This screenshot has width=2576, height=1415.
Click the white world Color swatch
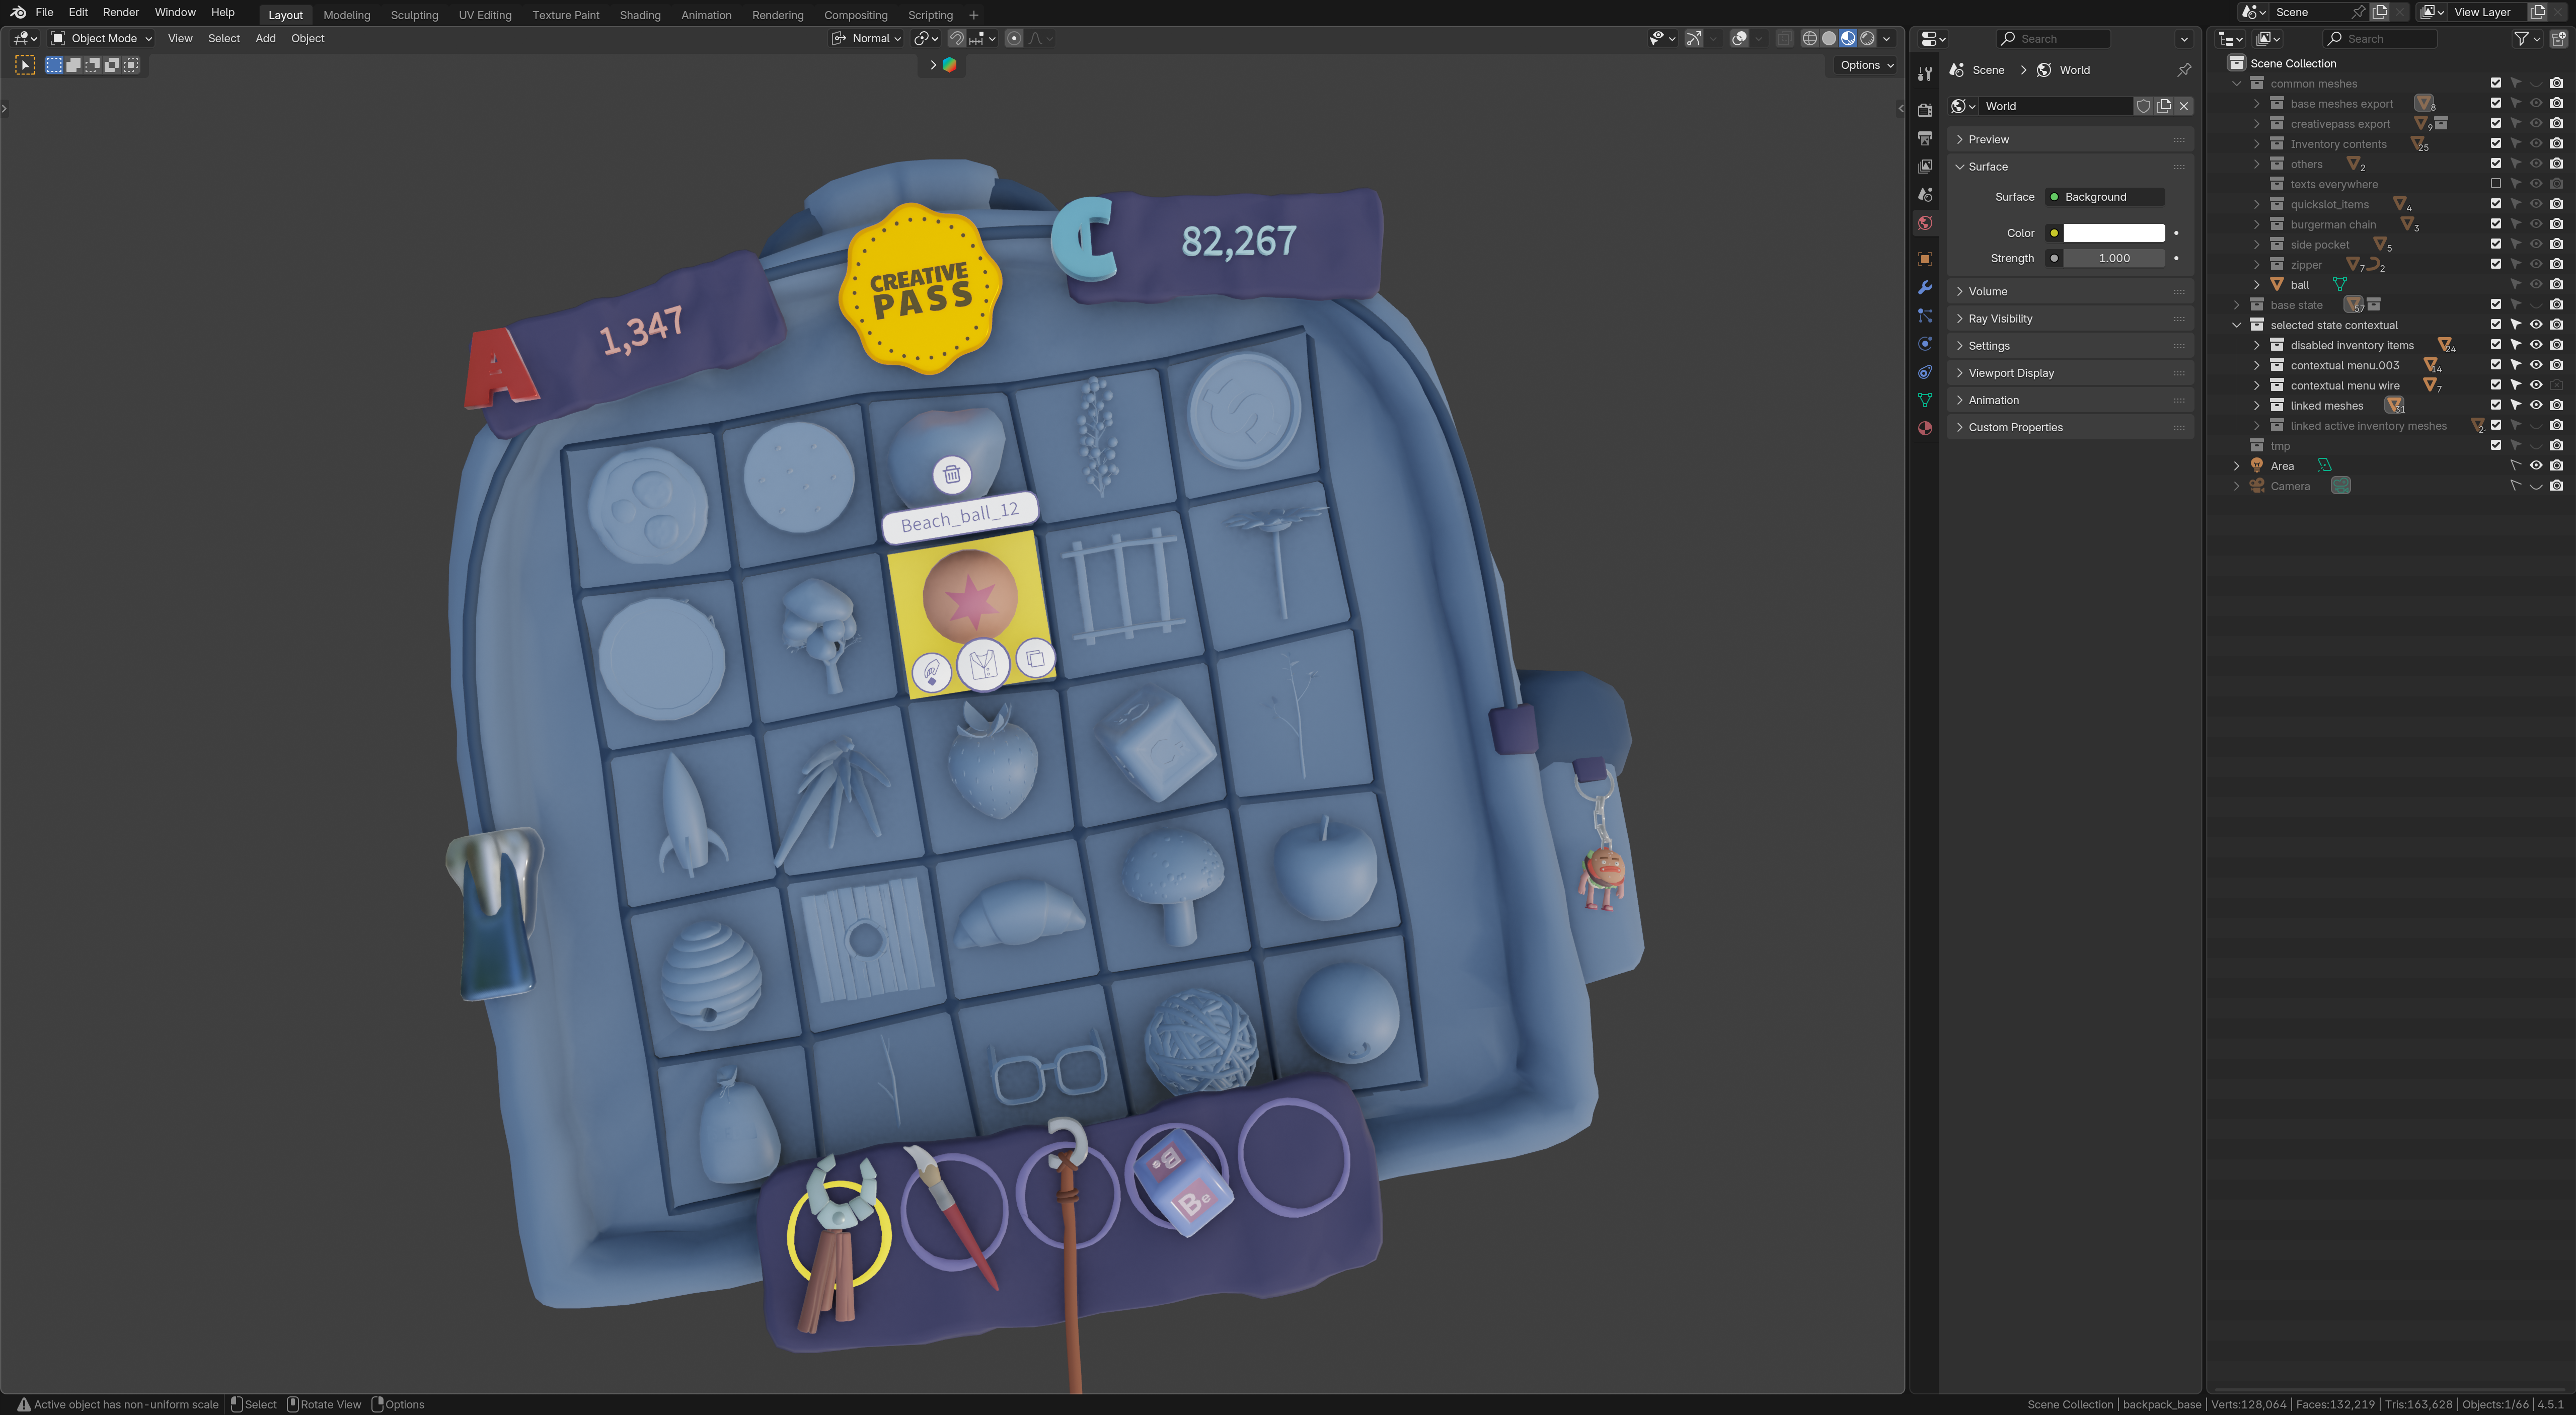pos(2114,233)
